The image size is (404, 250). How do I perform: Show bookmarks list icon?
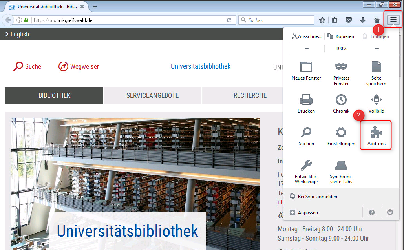pos(335,20)
